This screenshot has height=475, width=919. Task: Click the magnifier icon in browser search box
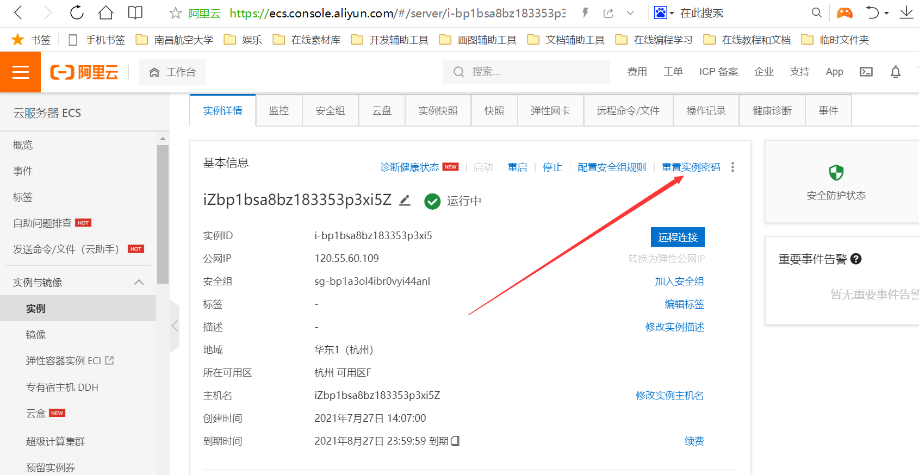[816, 12]
